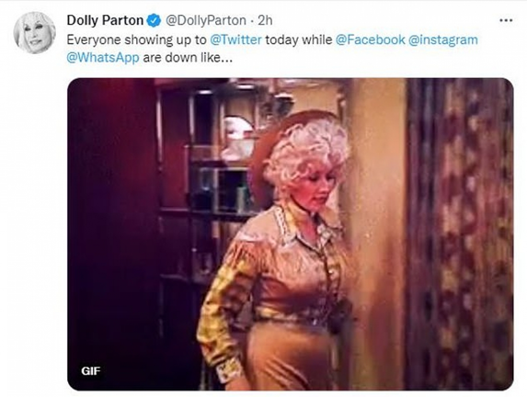This screenshot has width=527, height=397.
Task: Open the @Facebook mention
Action: pyautogui.click(x=370, y=40)
